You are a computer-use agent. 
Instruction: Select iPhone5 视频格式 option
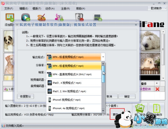pos(74,100)
